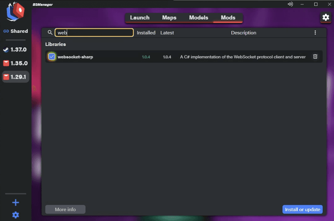Image resolution: width=334 pixels, height=221 pixels.
Task: Expand the websocket-sharp mod row
Action: (x=184, y=57)
